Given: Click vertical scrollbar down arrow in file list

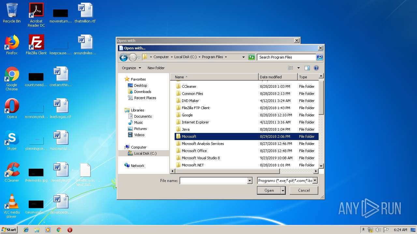Looking at the screenshot, I should click(321, 166).
